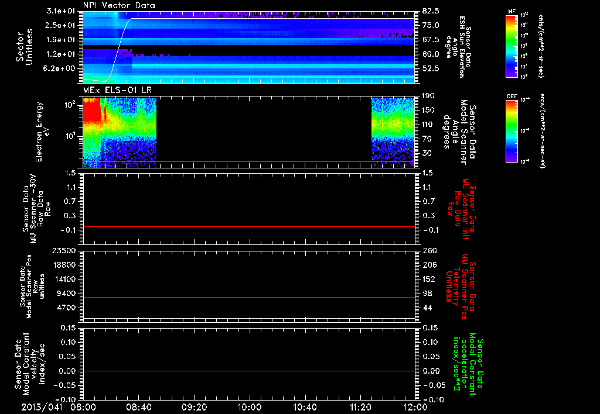Viewport: 600px width, 414px height.
Task: Click the 9400 scanner position tick label
Action: (x=66, y=294)
